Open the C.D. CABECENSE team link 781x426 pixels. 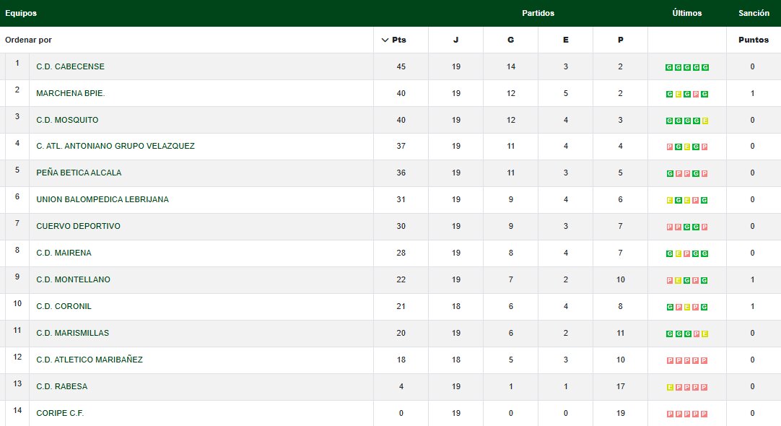pos(70,66)
